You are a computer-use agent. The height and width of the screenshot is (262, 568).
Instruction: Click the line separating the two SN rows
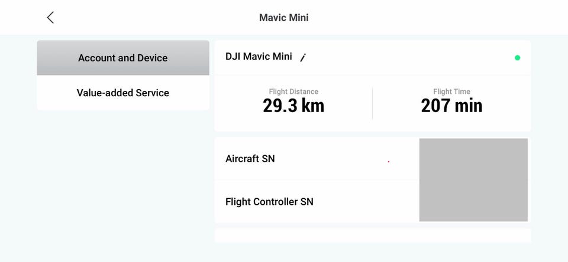pyautogui.click(x=317, y=180)
